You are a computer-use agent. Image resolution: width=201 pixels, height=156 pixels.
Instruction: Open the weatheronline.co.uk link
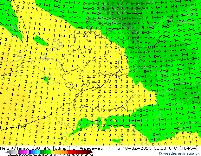pos(179,153)
